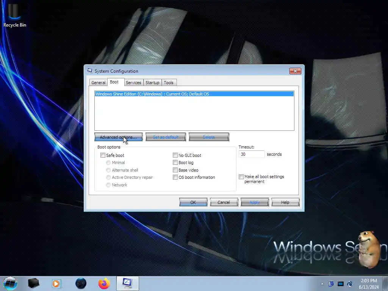The height and width of the screenshot is (291, 388).
Task: Click the hamster desktop gadget
Action: click(x=370, y=249)
